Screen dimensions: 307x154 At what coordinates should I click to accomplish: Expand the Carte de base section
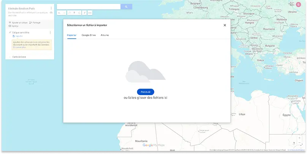[17, 57]
